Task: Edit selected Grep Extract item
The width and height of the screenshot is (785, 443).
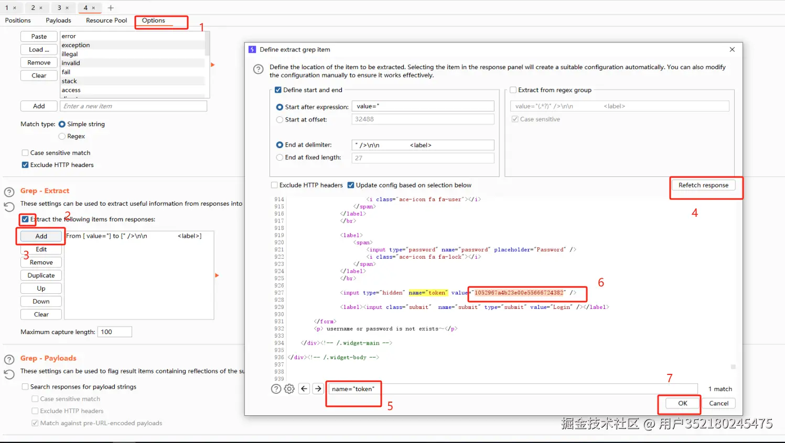Action: tap(41, 250)
